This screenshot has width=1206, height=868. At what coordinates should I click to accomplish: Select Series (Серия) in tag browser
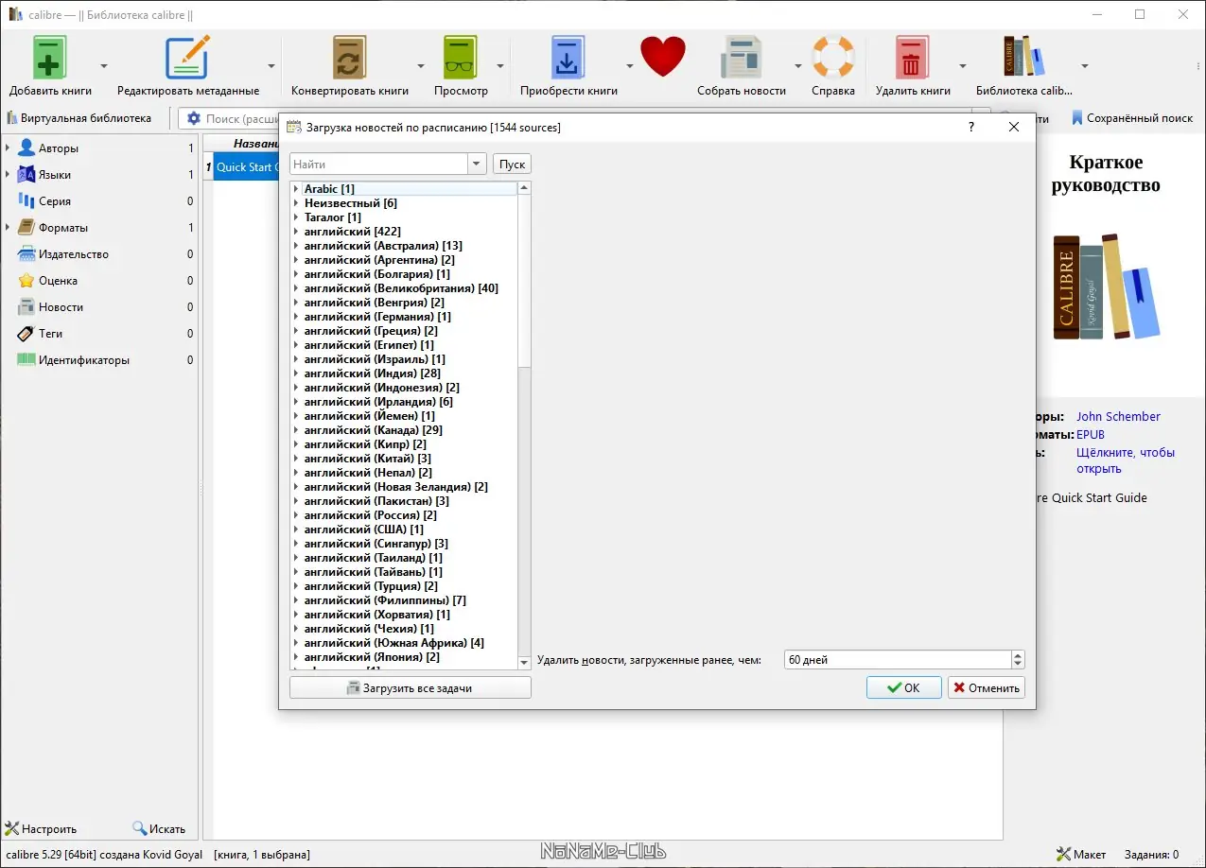[x=55, y=201]
